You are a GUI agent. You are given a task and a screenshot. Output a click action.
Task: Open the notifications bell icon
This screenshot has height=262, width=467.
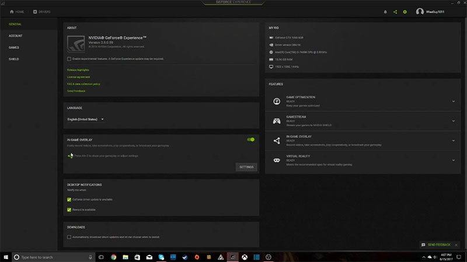click(385, 12)
